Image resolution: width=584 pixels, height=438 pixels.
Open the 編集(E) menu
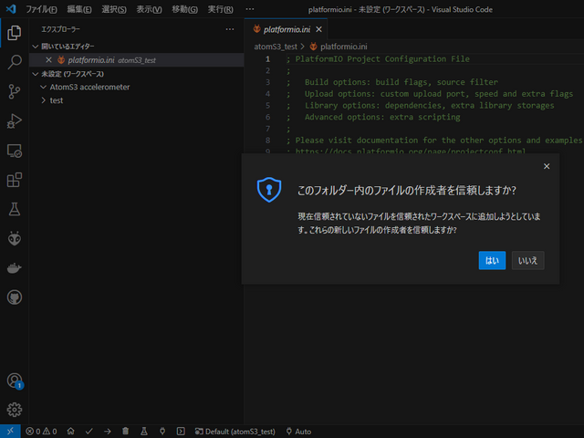[x=79, y=9]
